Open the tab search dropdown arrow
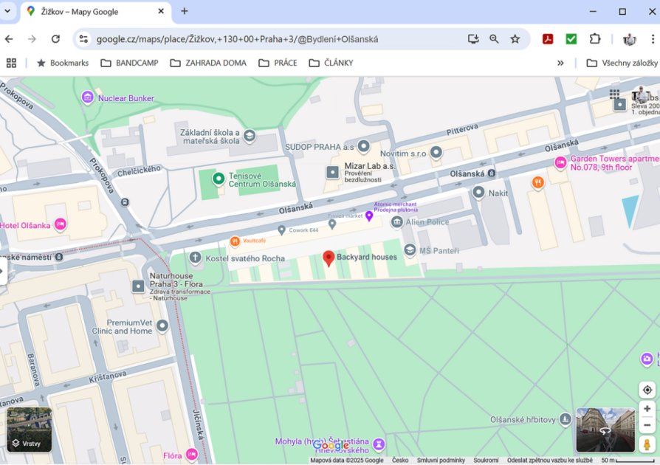The image size is (660, 465). [x=7, y=11]
